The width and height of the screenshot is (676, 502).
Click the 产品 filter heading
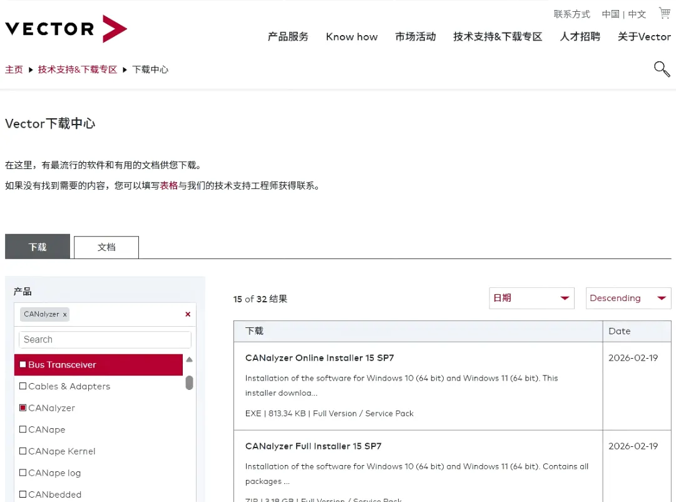[23, 292]
